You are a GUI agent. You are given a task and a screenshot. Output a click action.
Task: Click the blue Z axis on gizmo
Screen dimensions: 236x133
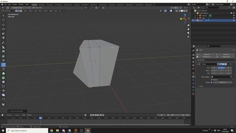[x=185, y=15]
